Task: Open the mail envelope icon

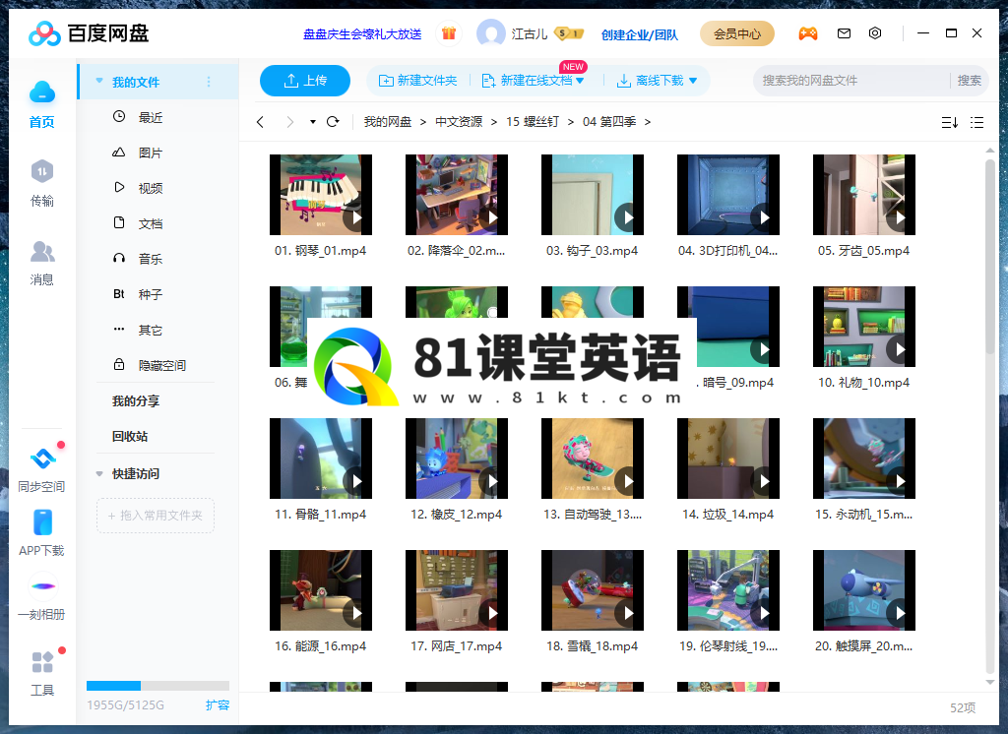Action: 844,33
